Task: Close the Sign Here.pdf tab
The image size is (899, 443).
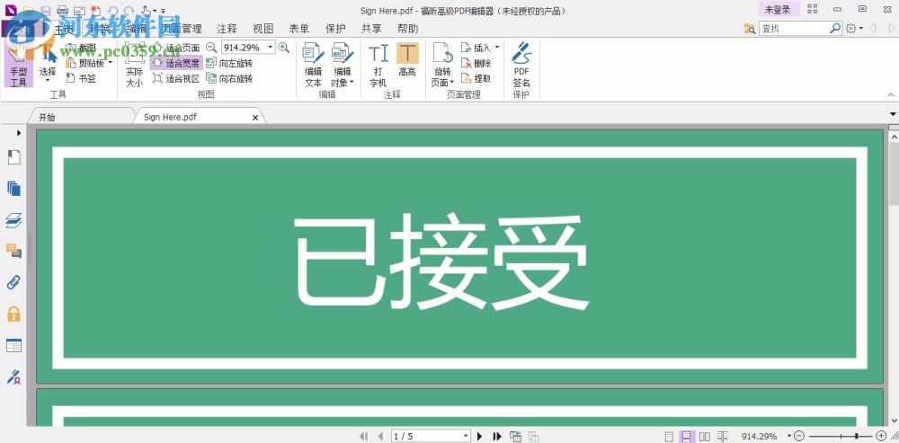Action: [255, 118]
